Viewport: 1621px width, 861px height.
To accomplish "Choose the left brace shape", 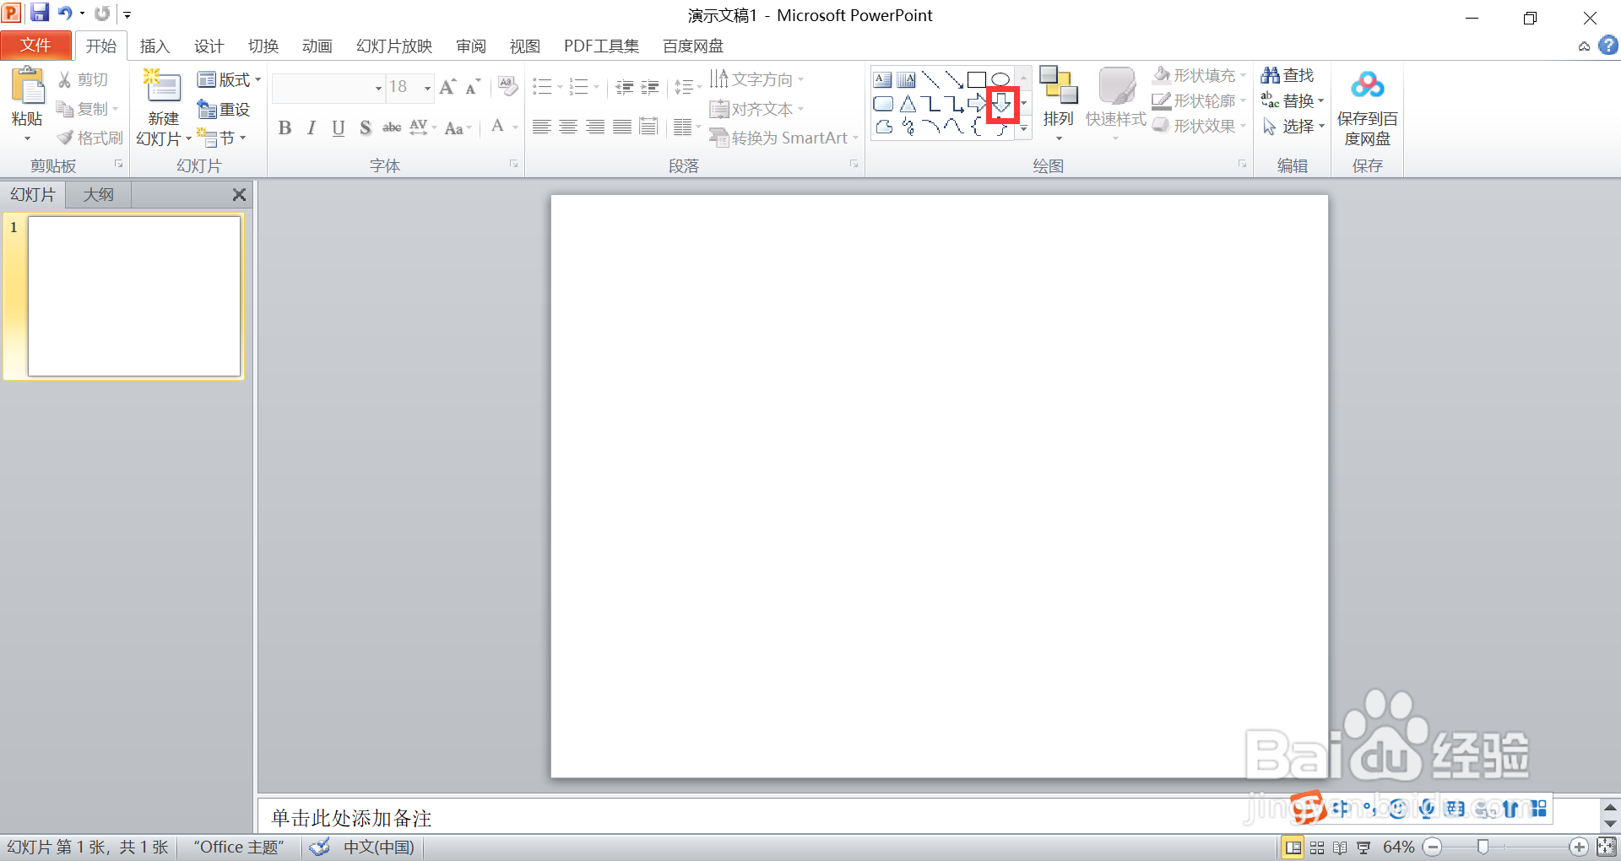I will coord(977,127).
